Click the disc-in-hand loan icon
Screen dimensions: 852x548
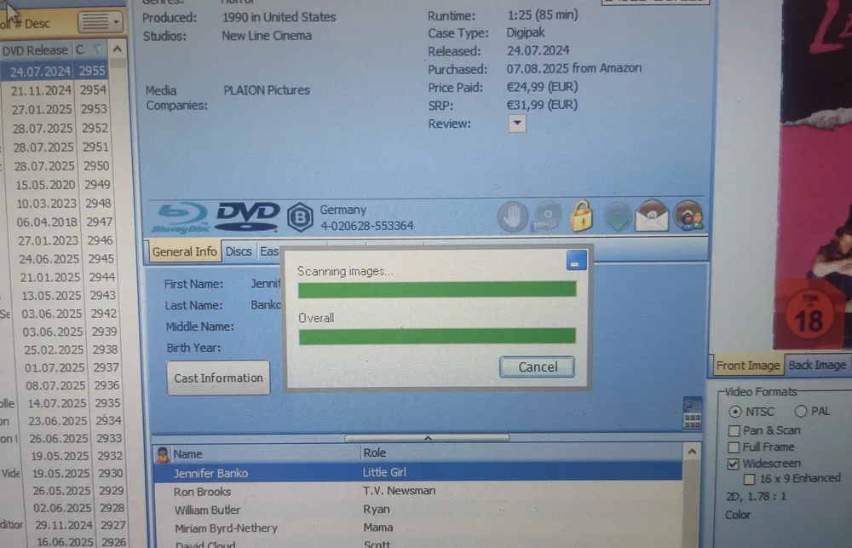pyautogui.click(x=547, y=216)
